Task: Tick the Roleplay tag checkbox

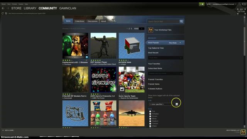Action: (150, 114)
